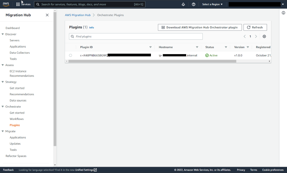Follow AWS Migration Hub breadcrumb link
This screenshot has height=173, width=287.
pos(78,15)
